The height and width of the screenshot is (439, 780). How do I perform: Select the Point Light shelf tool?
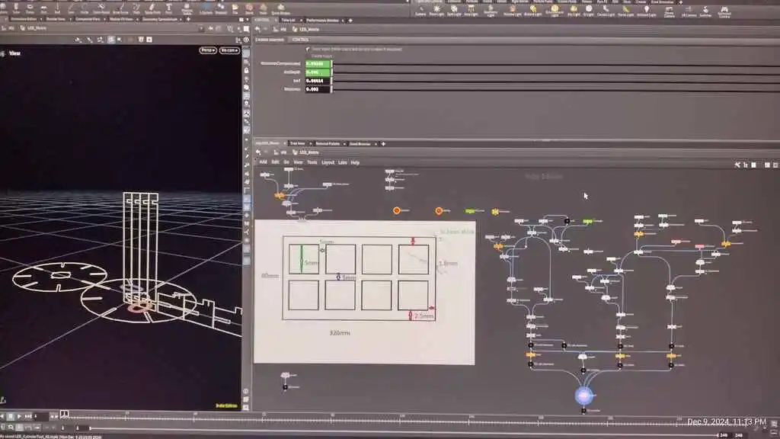pyautogui.click(x=436, y=11)
